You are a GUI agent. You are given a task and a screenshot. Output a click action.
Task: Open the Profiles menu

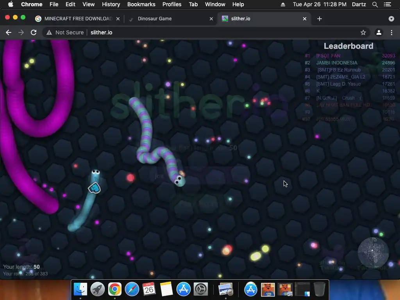coord(172,4)
